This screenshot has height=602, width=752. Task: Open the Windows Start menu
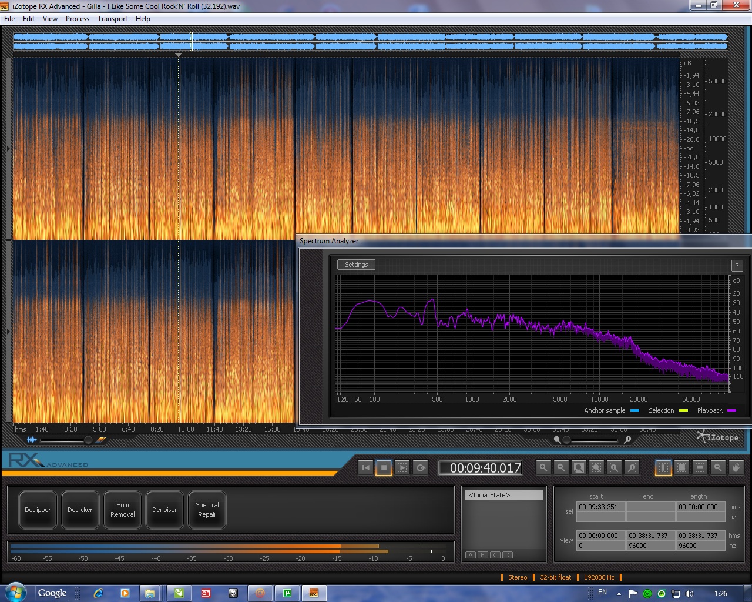[x=15, y=593]
